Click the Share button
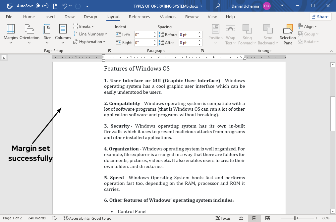This screenshot has height=222, width=336. pyautogui.click(x=320, y=17)
